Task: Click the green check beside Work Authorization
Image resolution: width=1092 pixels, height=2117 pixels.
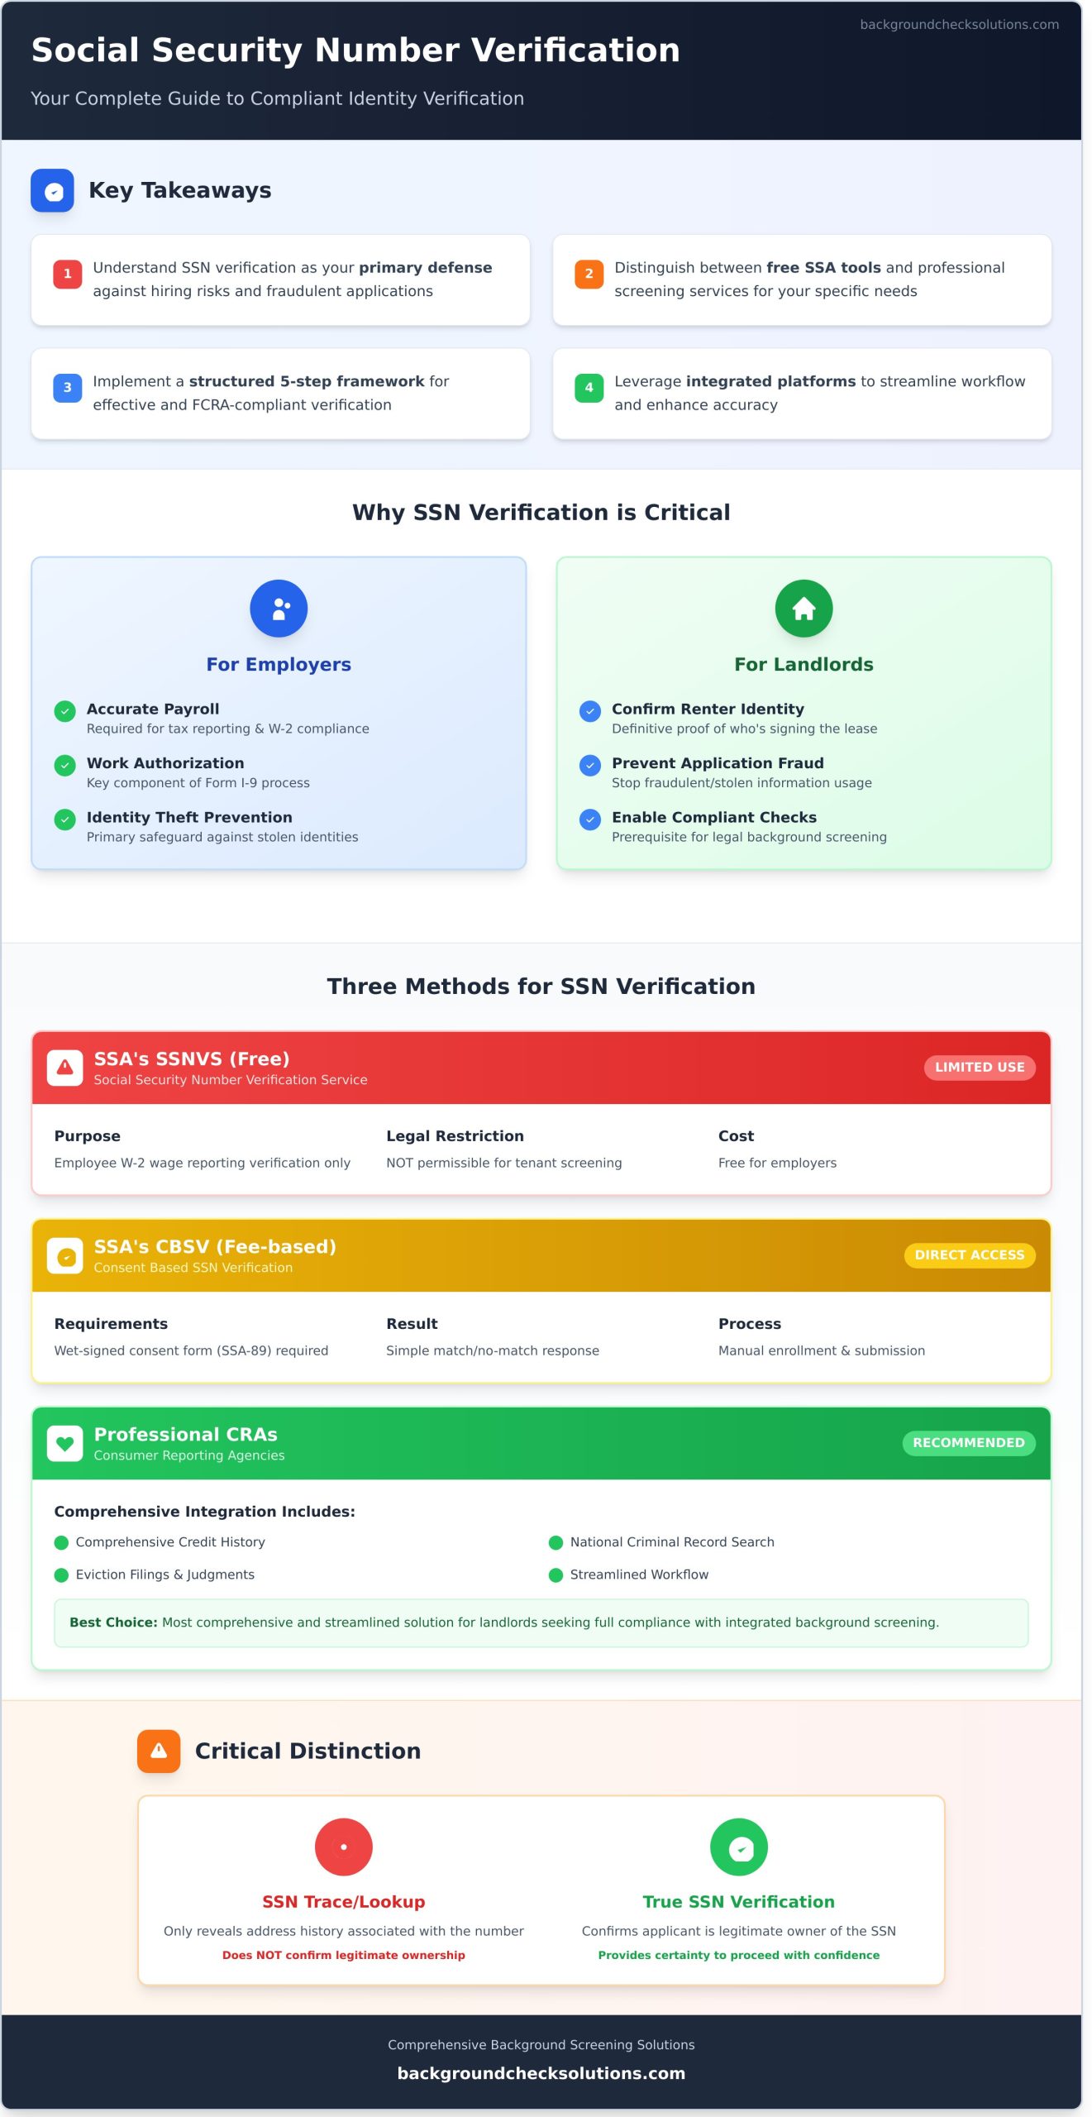Action: click(x=64, y=766)
